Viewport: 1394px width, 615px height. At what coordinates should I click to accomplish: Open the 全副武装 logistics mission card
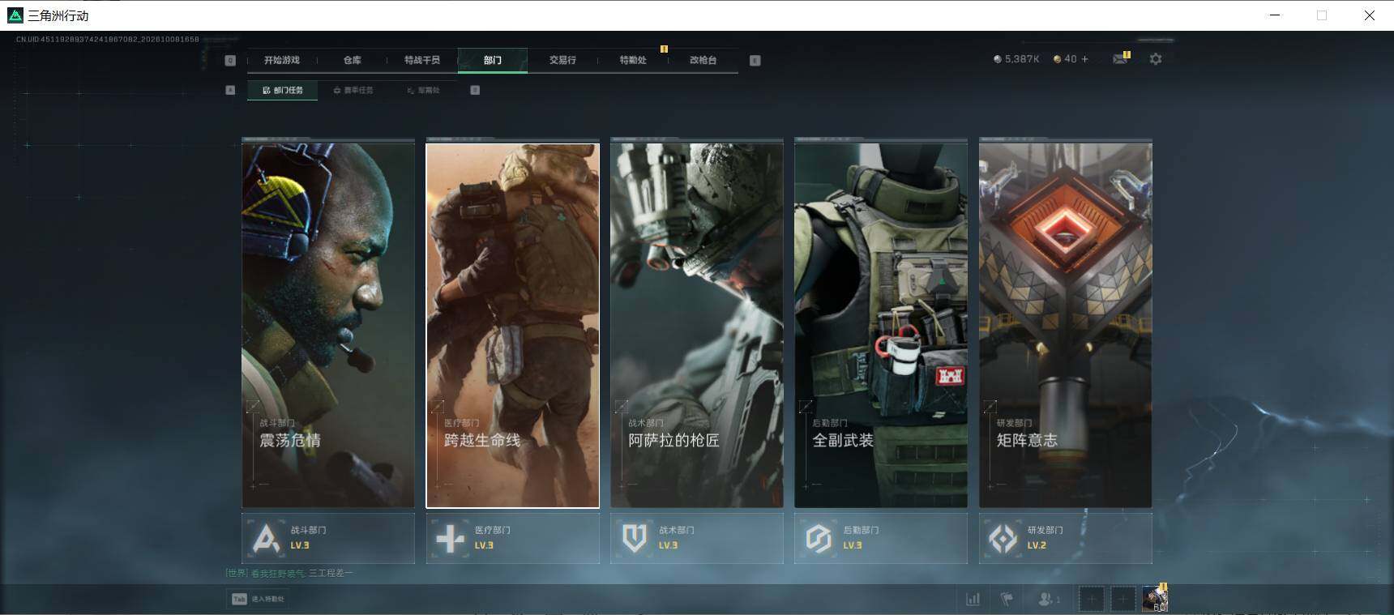tap(881, 325)
